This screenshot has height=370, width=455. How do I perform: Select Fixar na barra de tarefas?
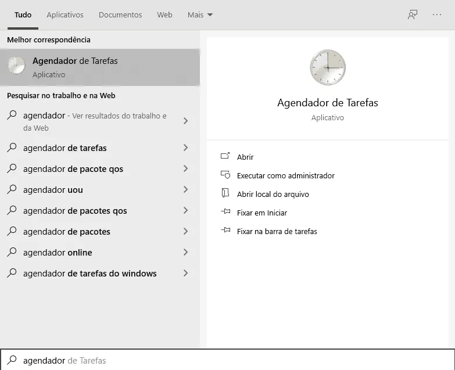pyautogui.click(x=277, y=231)
